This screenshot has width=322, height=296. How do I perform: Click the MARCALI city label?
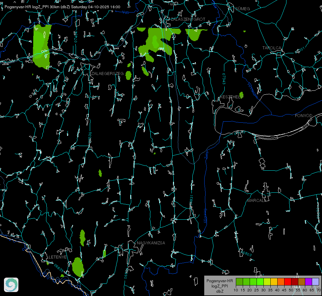coord(256,201)
